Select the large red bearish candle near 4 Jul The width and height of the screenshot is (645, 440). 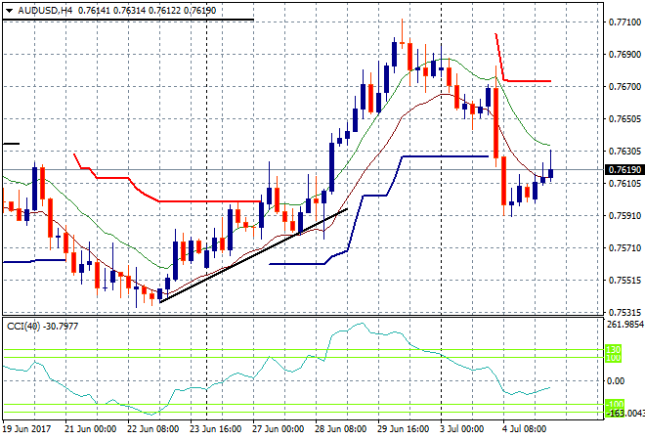pos(496,122)
